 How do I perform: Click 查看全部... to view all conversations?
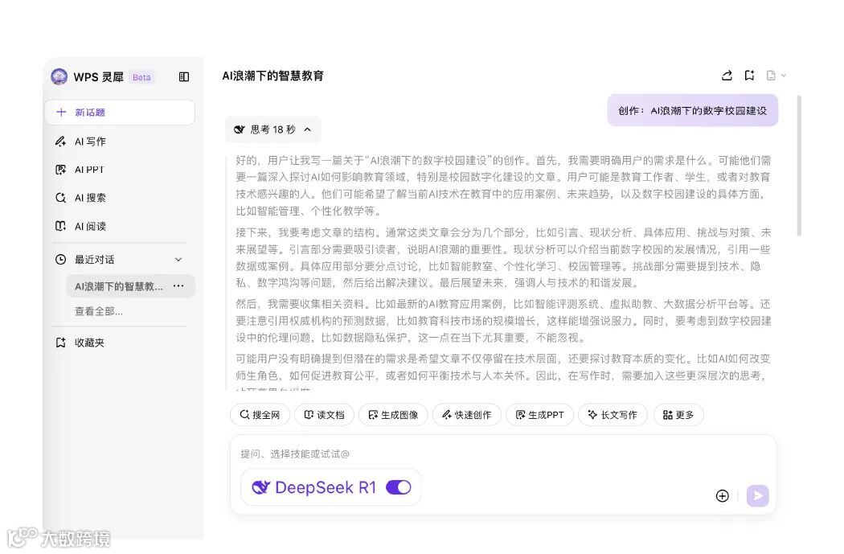99,311
